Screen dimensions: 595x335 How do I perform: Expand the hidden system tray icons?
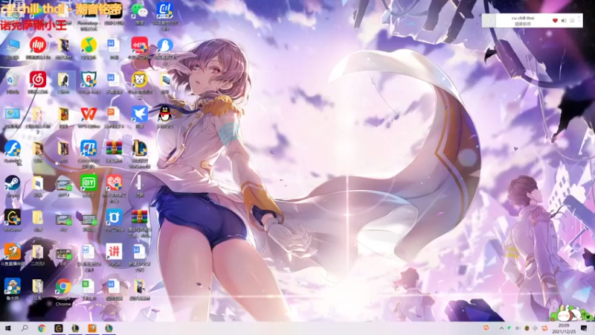[501, 328]
